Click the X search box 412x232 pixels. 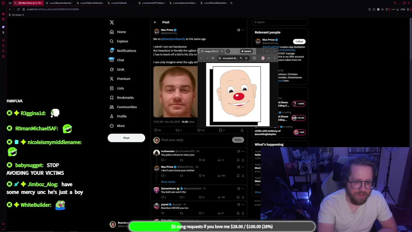pyautogui.click(x=280, y=22)
